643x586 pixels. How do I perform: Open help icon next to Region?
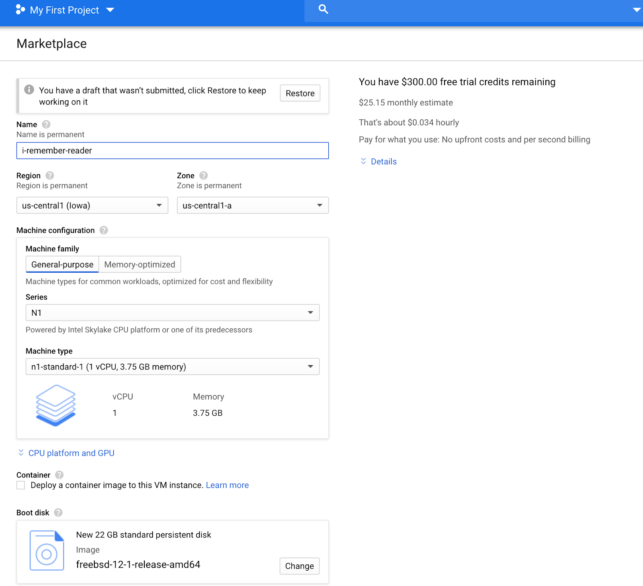pos(50,176)
